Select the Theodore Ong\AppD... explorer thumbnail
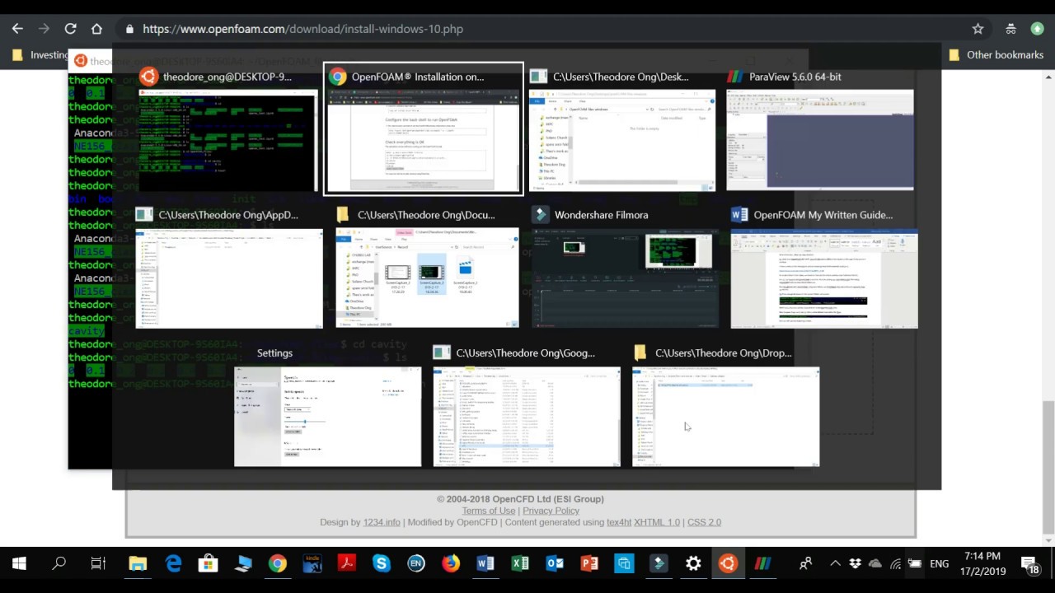The height and width of the screenshot is (593, 1055). tap(229, 278)
